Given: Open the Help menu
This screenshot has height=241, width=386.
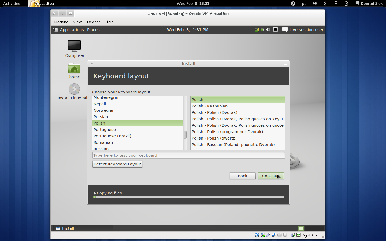Looking at the screenshot, I should tap(109, 22).
